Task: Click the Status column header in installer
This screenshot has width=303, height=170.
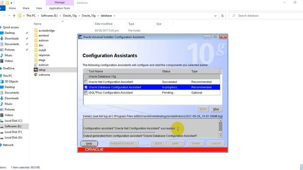Action: click(176, 71)
